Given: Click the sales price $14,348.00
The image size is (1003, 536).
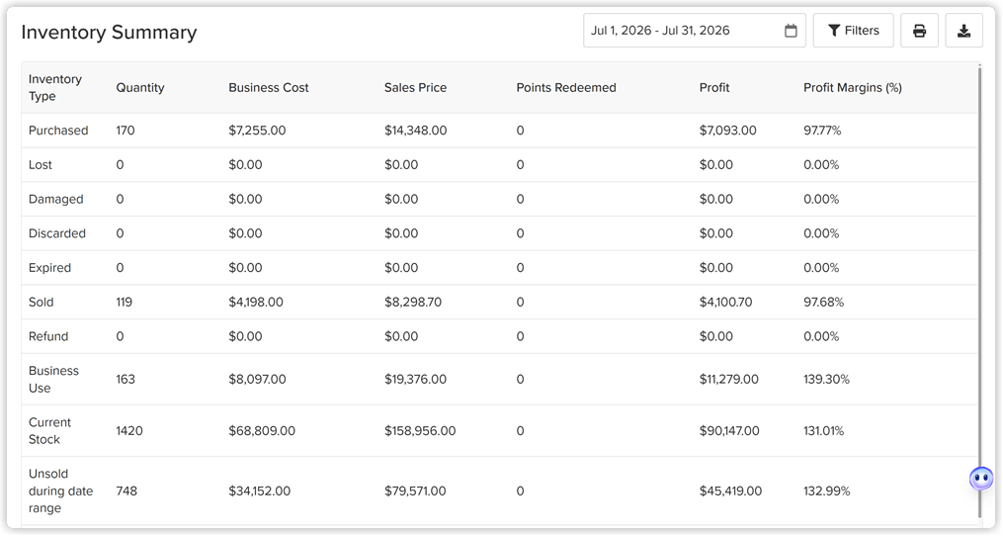Looking at the screenshot, I should [416, 131].
